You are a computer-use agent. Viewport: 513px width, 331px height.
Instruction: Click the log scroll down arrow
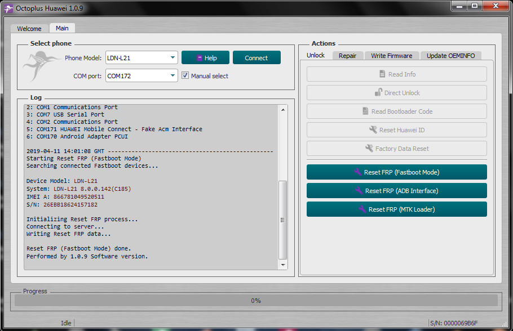point(282,265)
